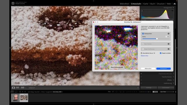Switch off the Objektivkorrekturen panel toggle
The height and width of the screenshot is (105, 187).
tap(141, 74)
